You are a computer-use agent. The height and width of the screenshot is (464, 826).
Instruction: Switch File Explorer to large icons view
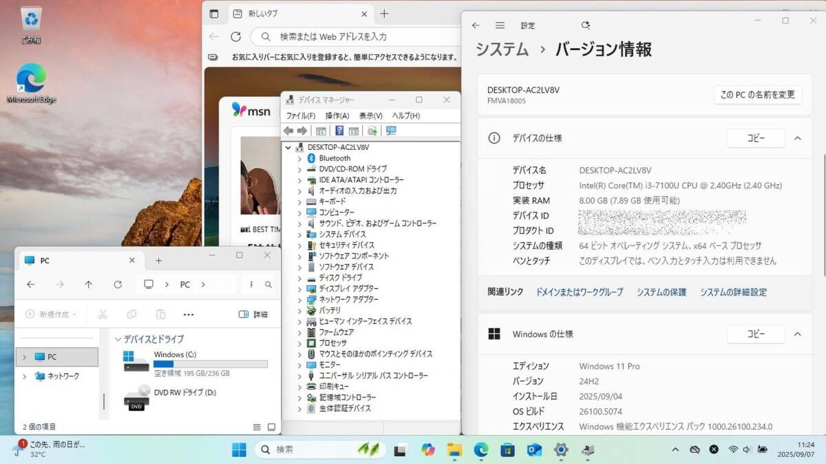(x=271, y=427)
